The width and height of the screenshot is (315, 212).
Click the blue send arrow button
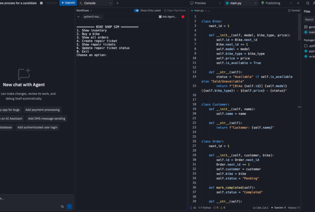coord(69,207)
